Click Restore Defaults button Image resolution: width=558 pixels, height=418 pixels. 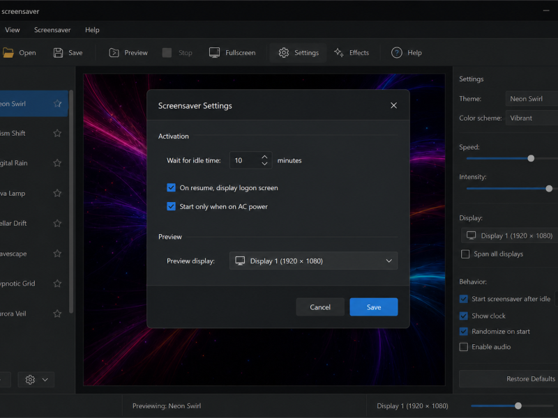(x=509, y=379)
